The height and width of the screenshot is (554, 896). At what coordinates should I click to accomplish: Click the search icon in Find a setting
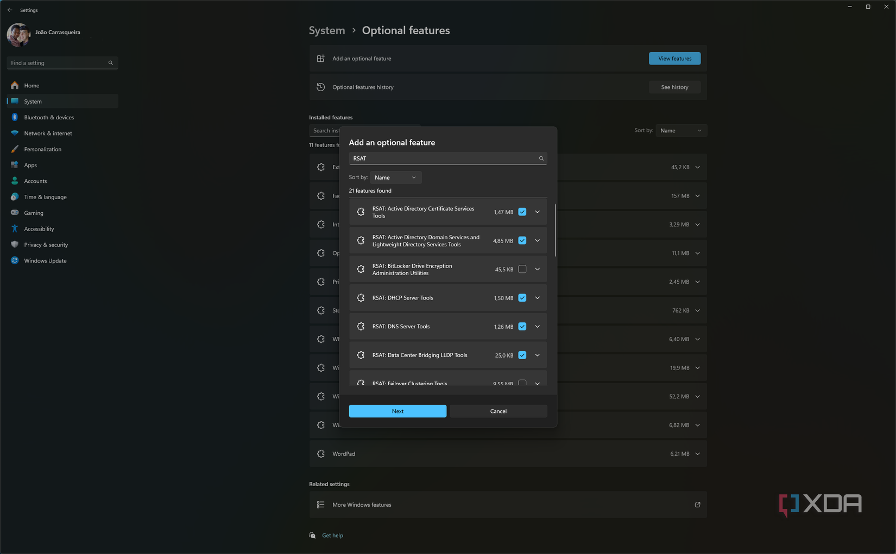coord(111,63)
